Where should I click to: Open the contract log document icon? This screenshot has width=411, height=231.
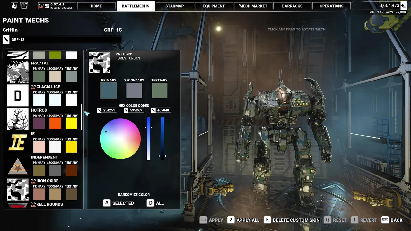tap(24, 5)
